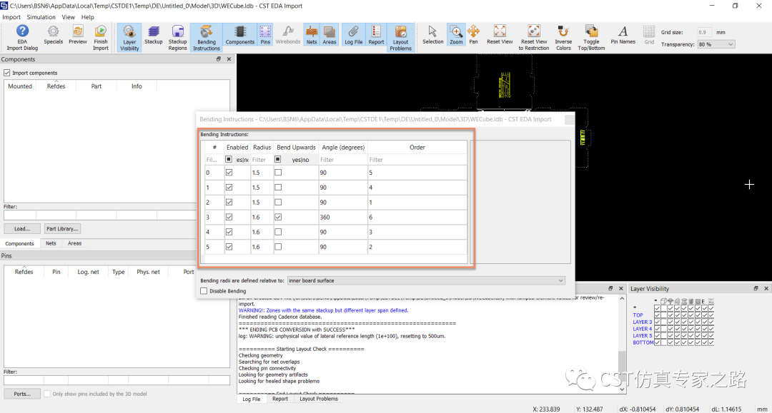772x413 pixels.
Task: Open the Transparency percentage dropdown
Action: pos(716,44)
